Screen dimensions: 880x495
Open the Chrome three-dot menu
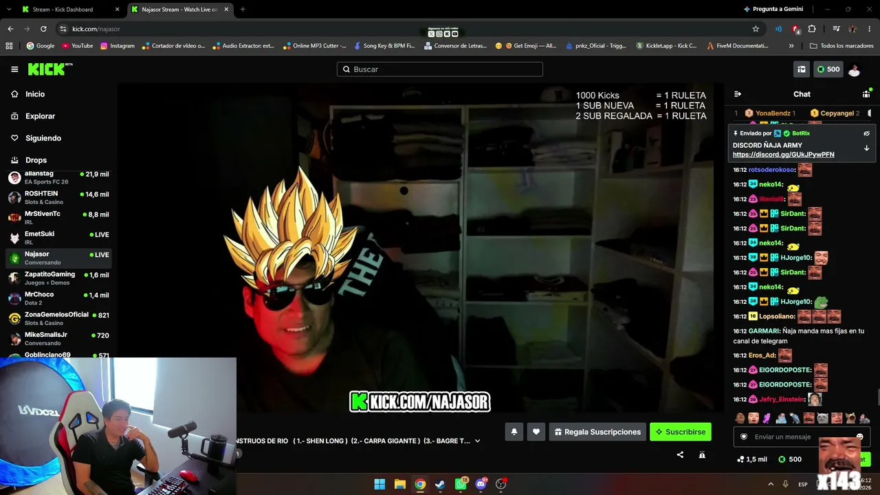click(x=868, y=29)
